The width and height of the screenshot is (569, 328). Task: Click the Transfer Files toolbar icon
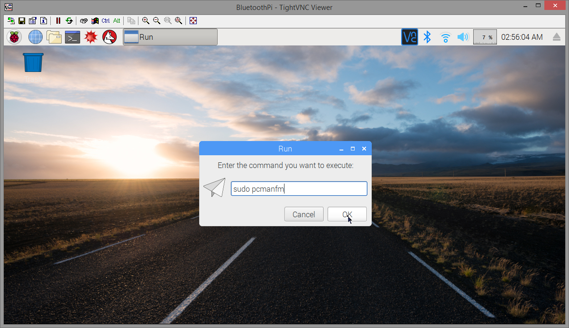131,21
